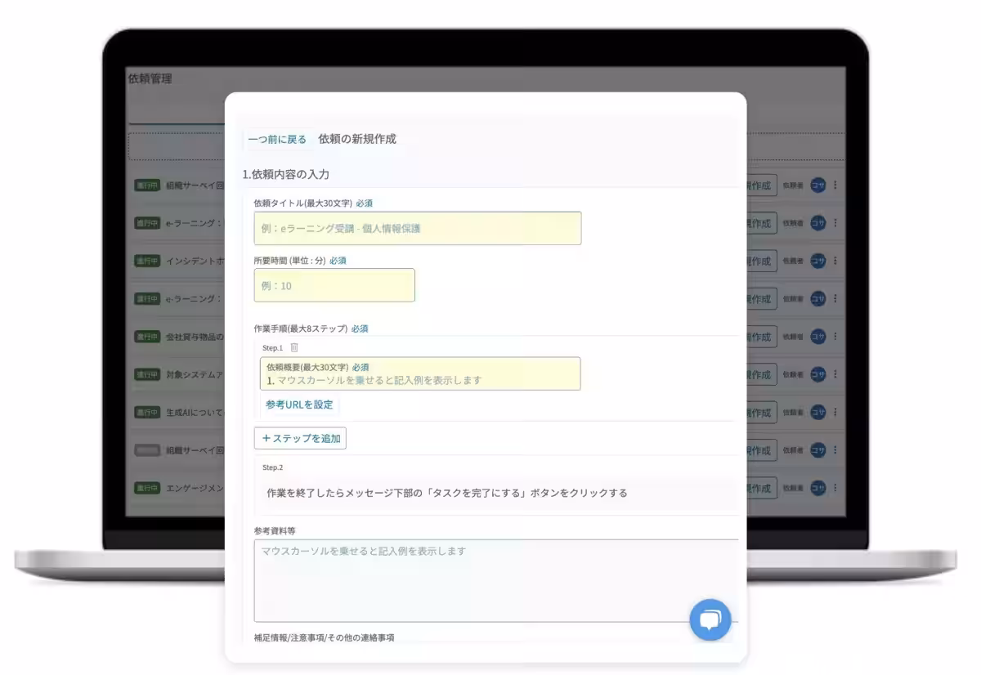This screenshot has width=981, height=675.
Task: Click grey status badge on 組織サーベイ row
Action: point(147,450)
